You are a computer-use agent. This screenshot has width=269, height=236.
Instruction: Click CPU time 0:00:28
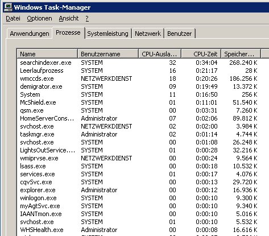click(206, 150)
